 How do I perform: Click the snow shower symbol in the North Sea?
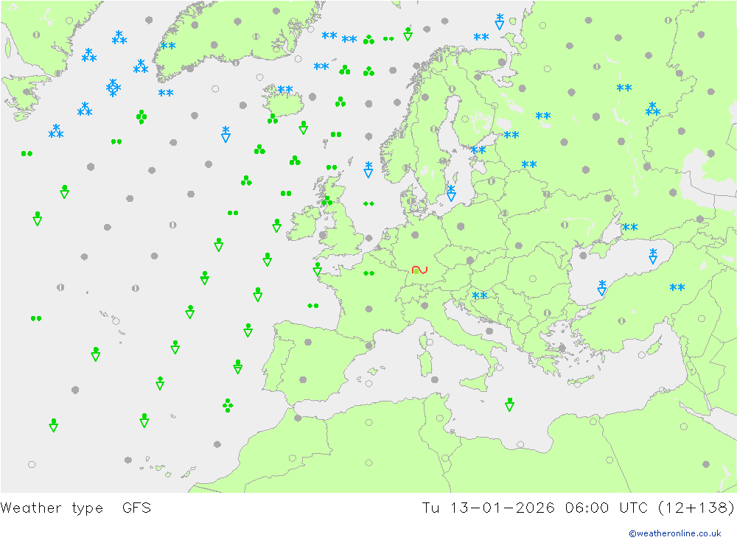click(x=368, y=169)
